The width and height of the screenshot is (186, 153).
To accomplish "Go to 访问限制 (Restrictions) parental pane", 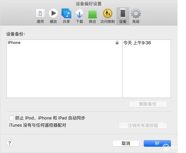I will coord(108,16).
